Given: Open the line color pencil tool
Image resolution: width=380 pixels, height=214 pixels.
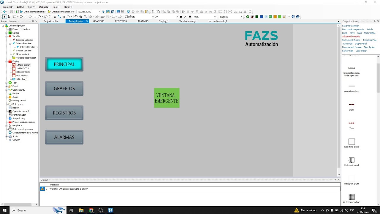Looking at the screenshot, I should [96, 17].
